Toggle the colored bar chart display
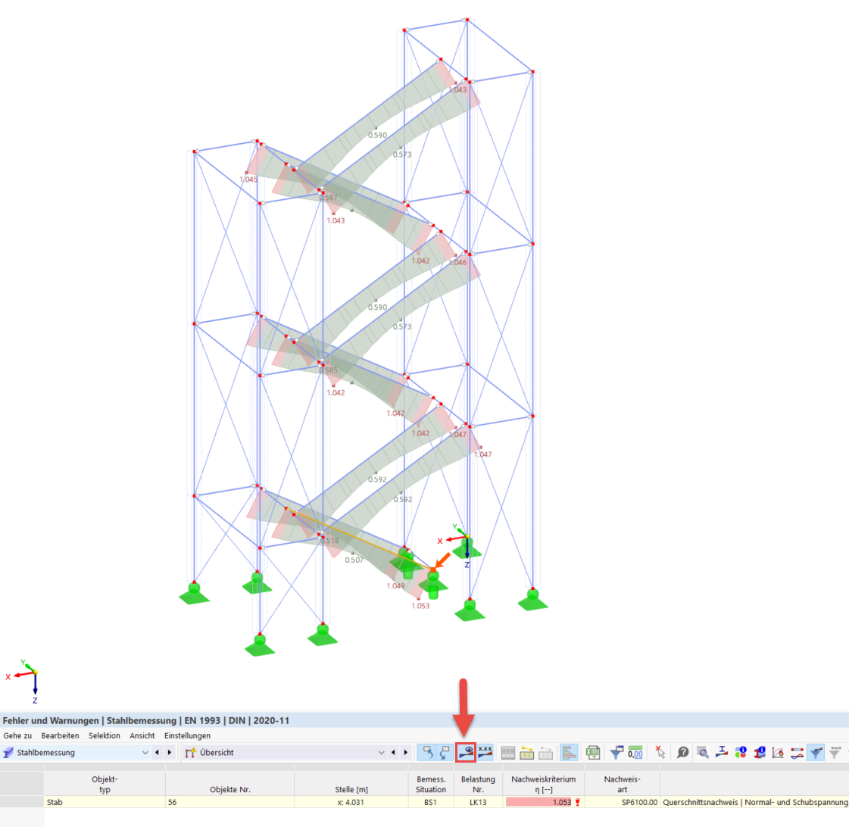The width and height of the screenshot is (849, 827). click(x=569, y=752)
